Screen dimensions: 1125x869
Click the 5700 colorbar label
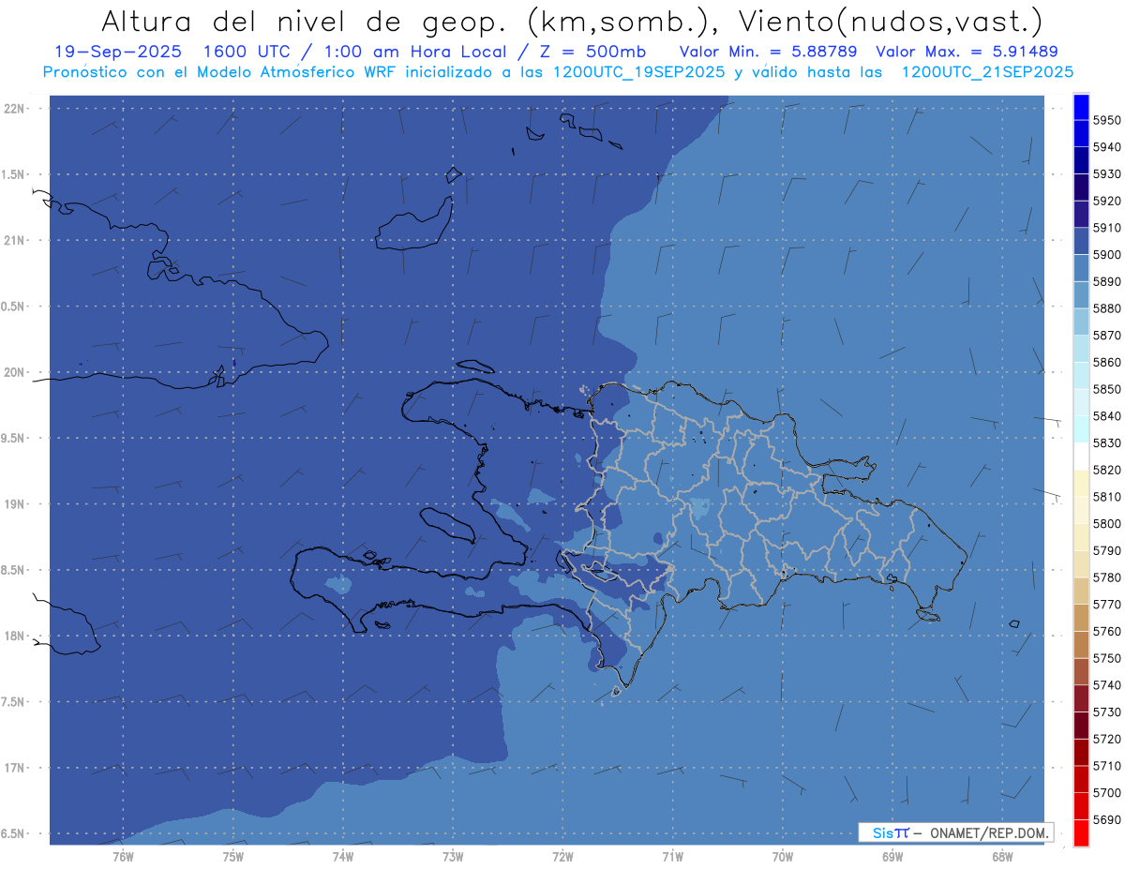tap(1106, 793)
